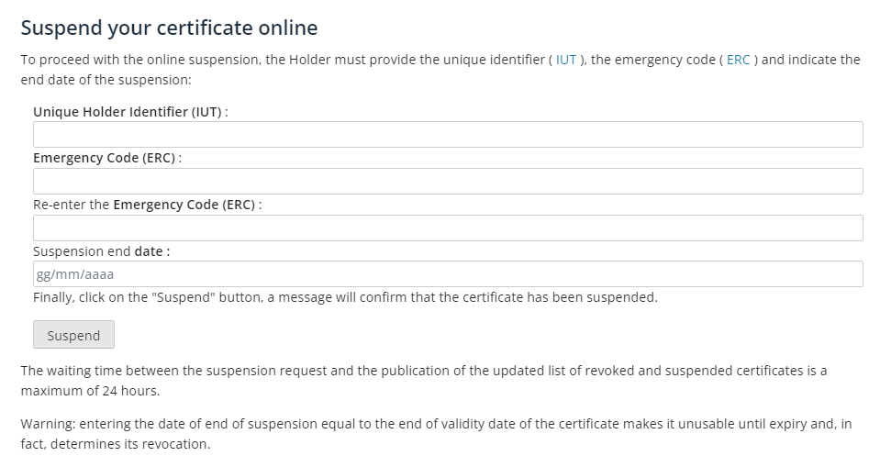Image resolution: width=869 pixels, height=467 pixels.
Task: Click the Unique Holder Identifier input field
Action: [x=448, y=135]
